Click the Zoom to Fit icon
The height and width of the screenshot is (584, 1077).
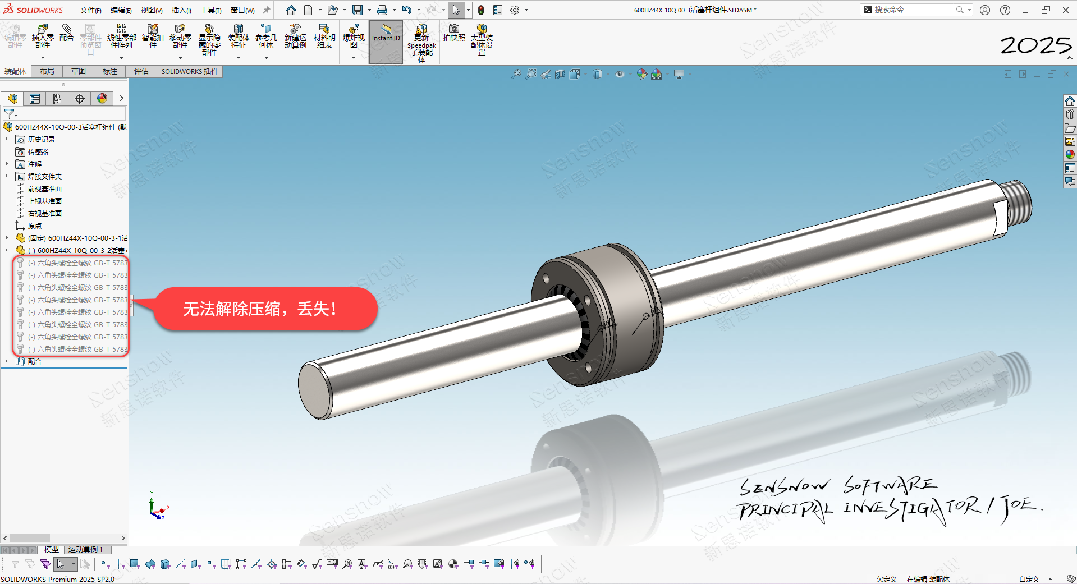point(516,74)
